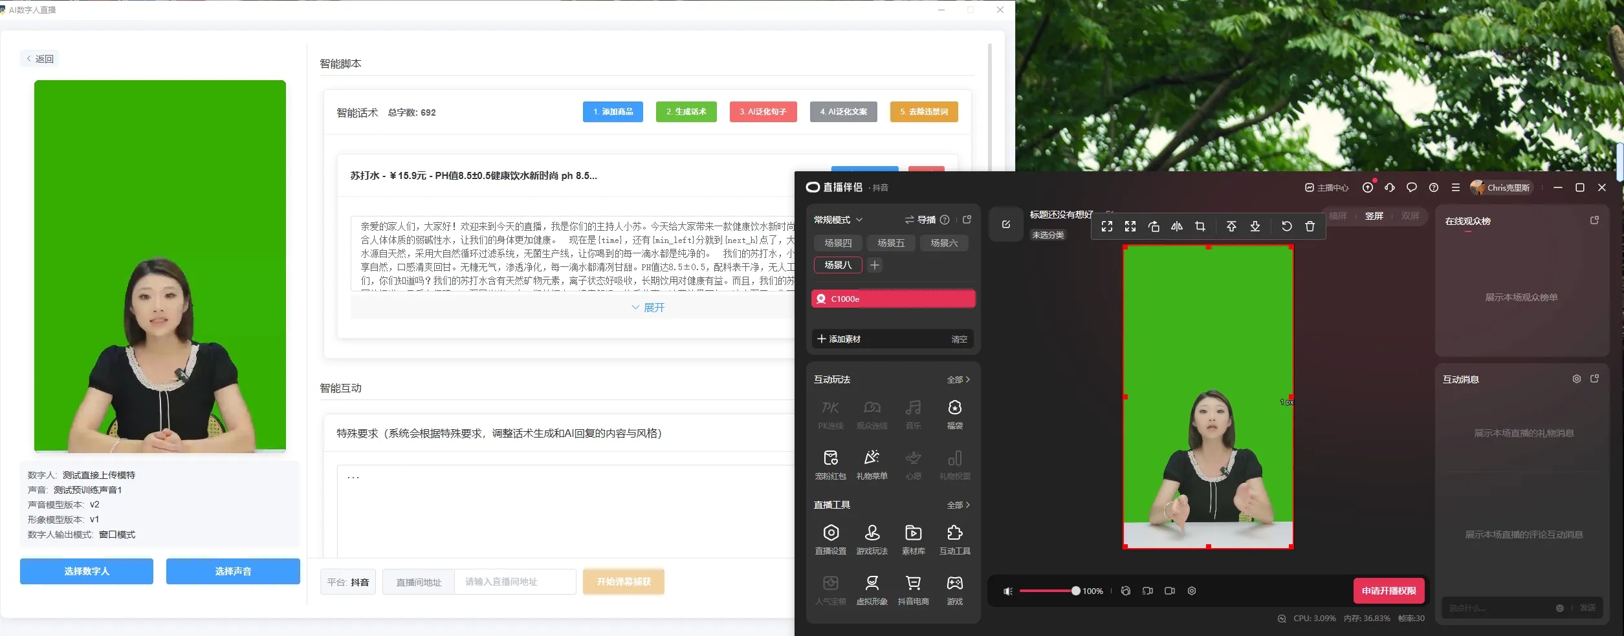Open 抖音电商 shopping cart tool
The width and height of the screenshot is (1624, 636).
tap(914, 590)
